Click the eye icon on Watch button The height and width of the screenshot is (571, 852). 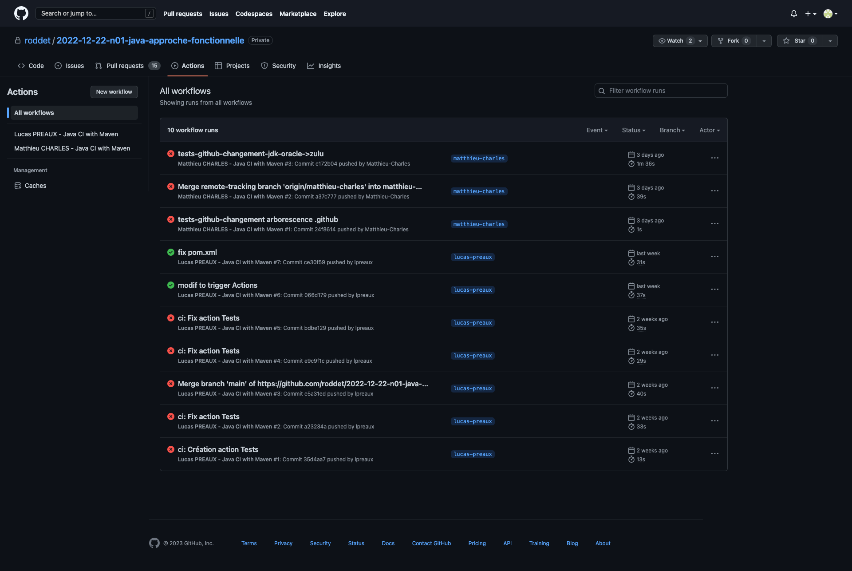pyautogui.click(x=662, y=41)
